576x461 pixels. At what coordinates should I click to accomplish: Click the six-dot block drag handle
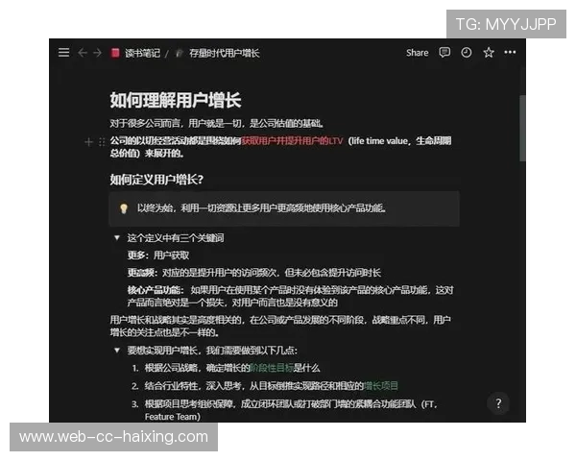[102, 141]
